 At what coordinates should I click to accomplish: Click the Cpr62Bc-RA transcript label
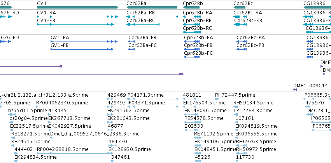tap(248, 13)
